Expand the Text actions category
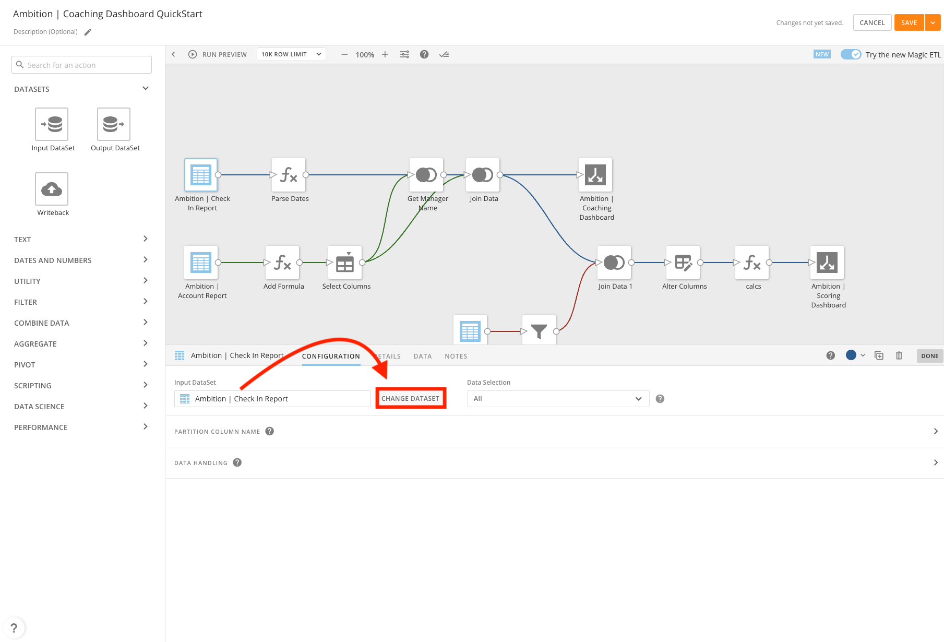Image resolution: width=944 pixels, height=642 pixels. click(x=146, y=239)
